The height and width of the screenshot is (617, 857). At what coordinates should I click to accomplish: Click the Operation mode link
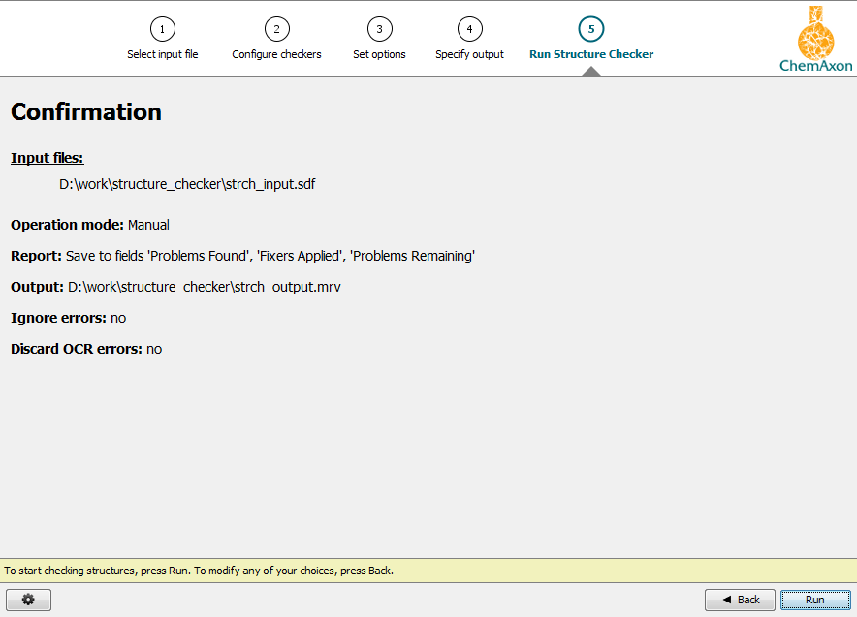point(67,225)
